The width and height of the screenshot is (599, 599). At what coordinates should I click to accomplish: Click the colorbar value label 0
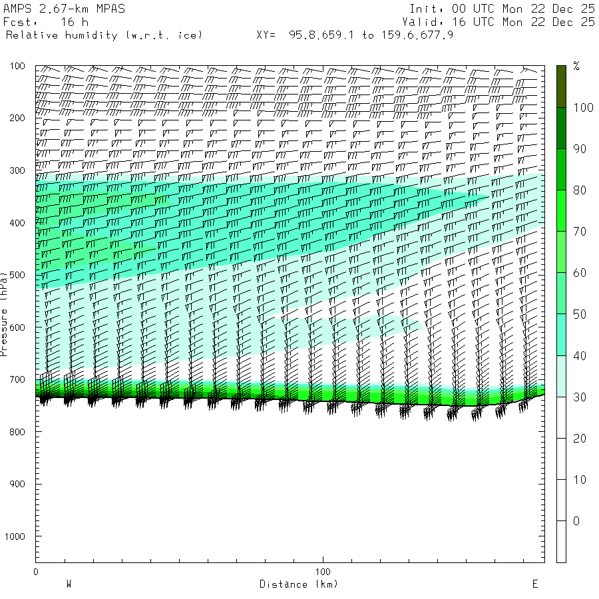(576, 521)
